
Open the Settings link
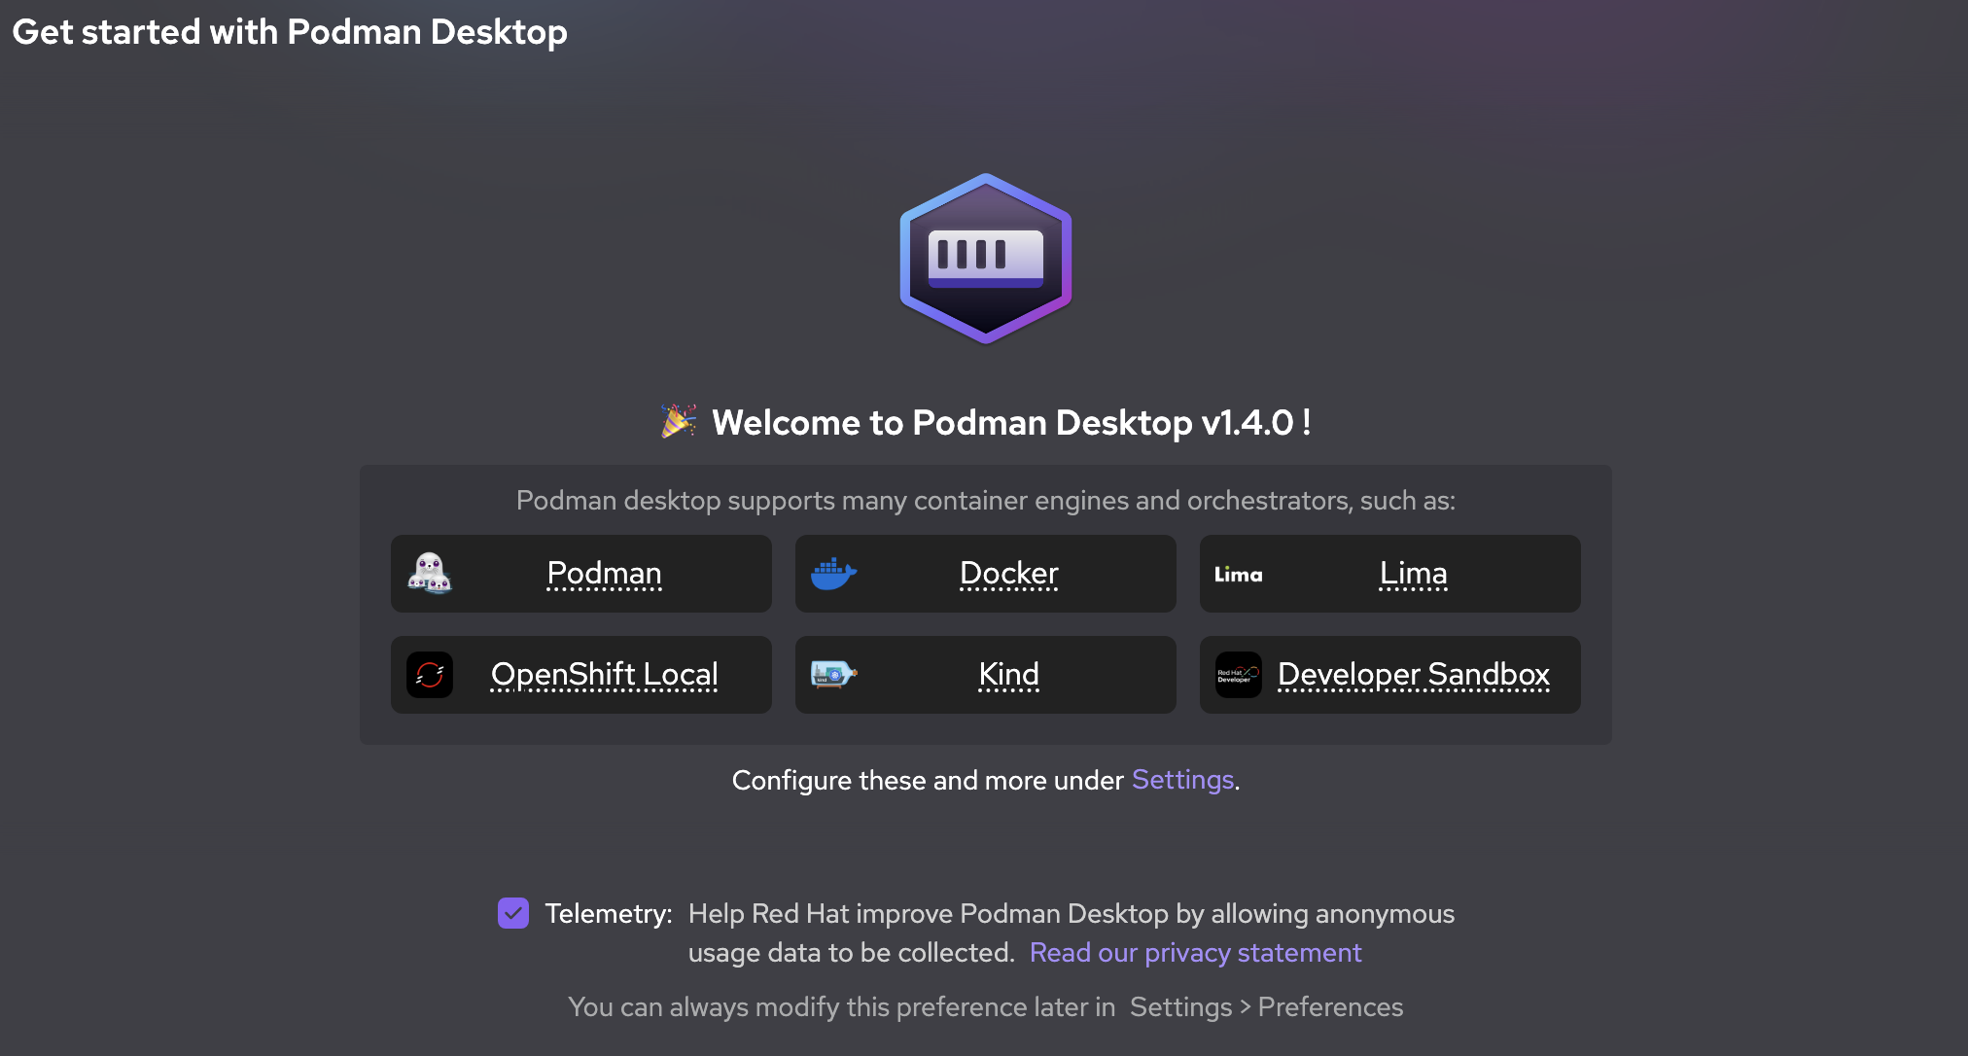coord(1182,780)
